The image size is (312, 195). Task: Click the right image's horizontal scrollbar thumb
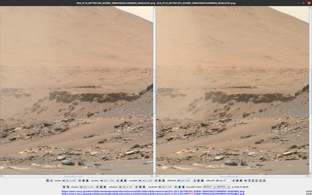[229, 176]
